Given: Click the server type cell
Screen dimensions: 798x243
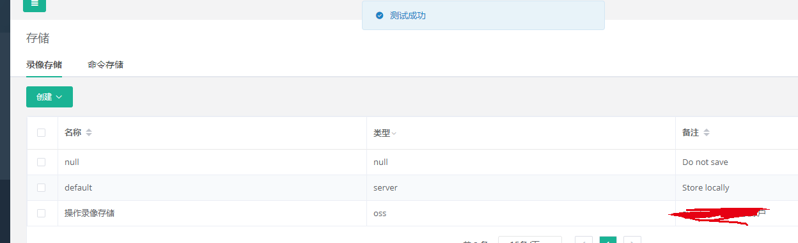Looking at the screenshot, I should coord(386,187).
